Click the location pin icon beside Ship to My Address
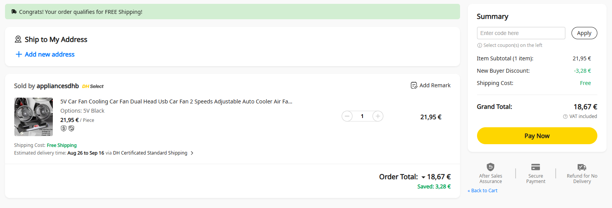Screen dimensions: 612x208 (18, 39)
